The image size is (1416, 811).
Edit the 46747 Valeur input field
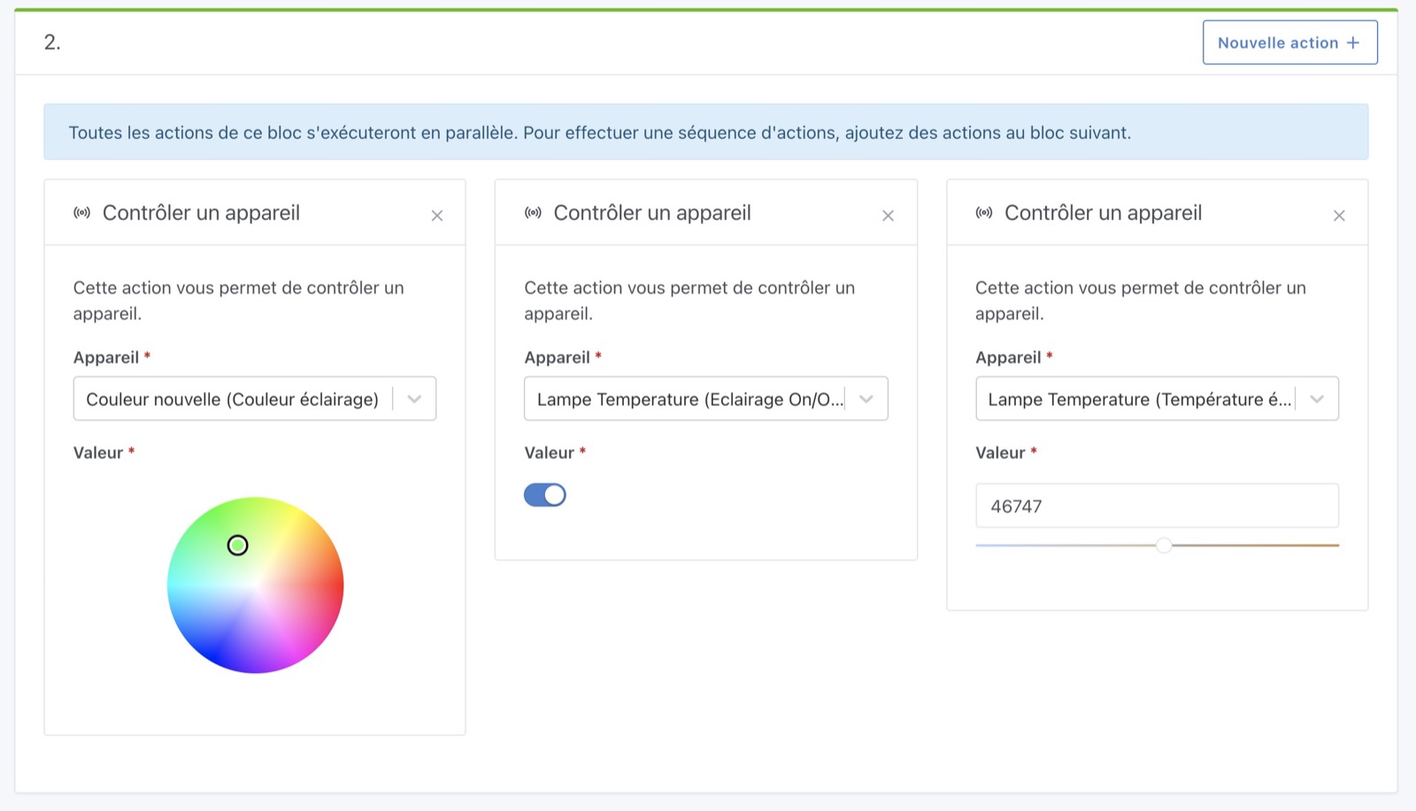click(x=1156, y=505)
